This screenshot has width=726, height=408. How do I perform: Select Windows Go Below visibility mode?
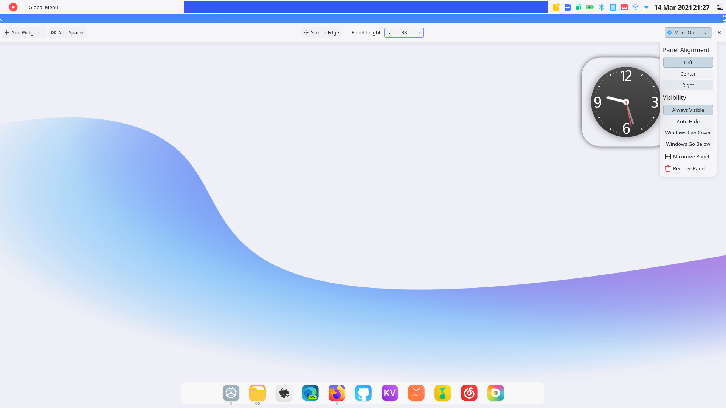[x=688, y=144]
